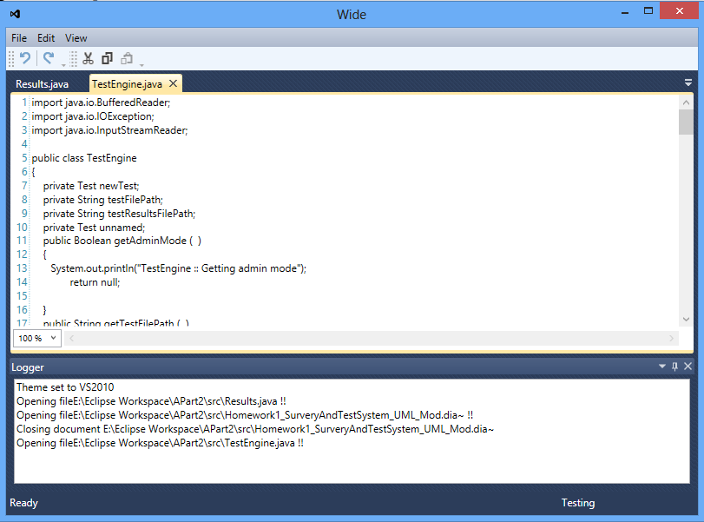Image resolution: width=704 pixels, height=522 pixels.
Task: Close the Logger panel
Action: 688,367
